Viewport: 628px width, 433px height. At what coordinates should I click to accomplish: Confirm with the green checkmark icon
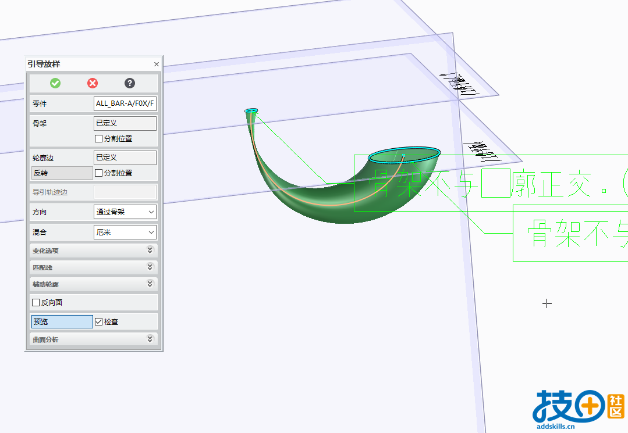tap(55, 83)
